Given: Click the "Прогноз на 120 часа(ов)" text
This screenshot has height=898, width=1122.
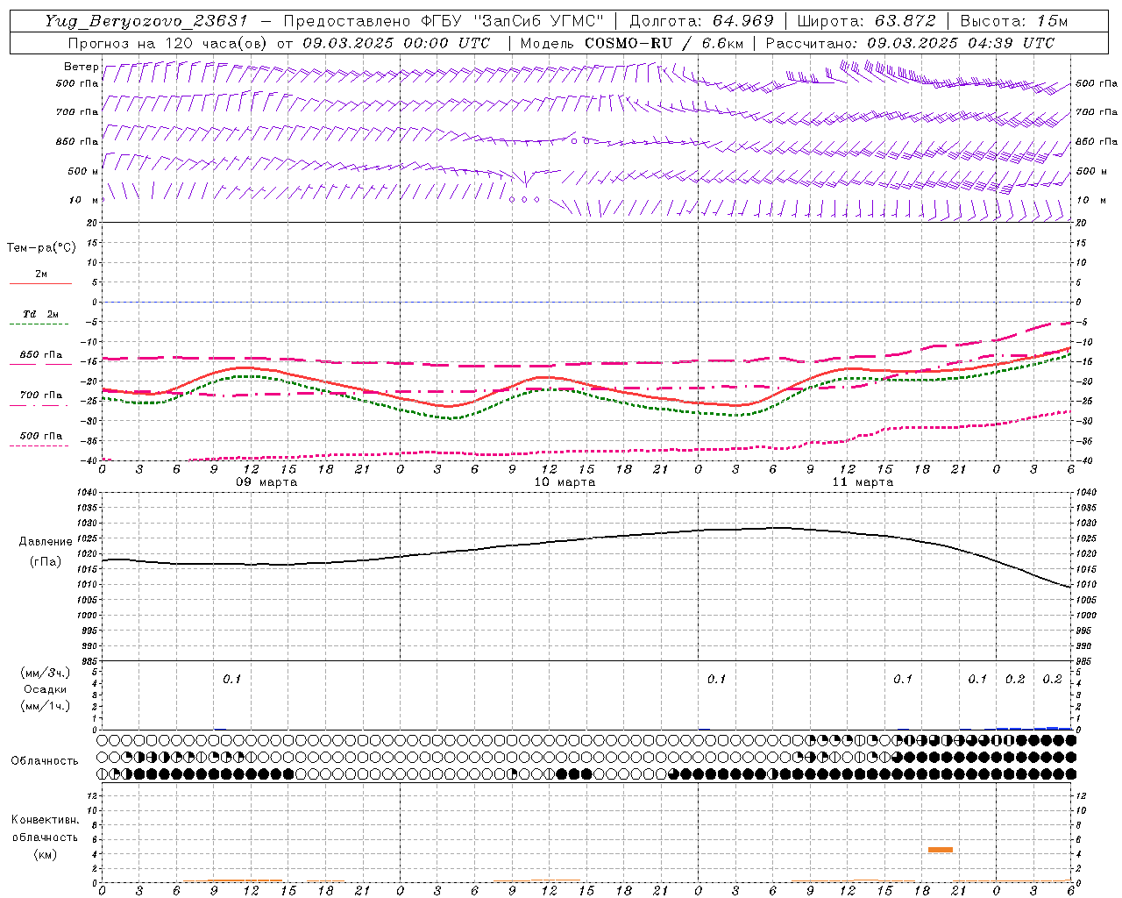Looking at the screenshot, I should pos(169,43).
